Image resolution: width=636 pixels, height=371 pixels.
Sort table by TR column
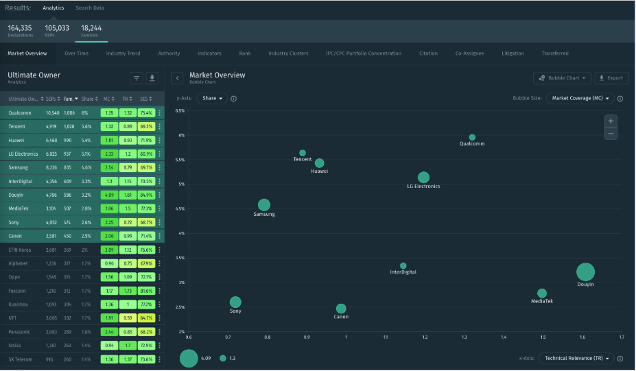tap(128, 99)
